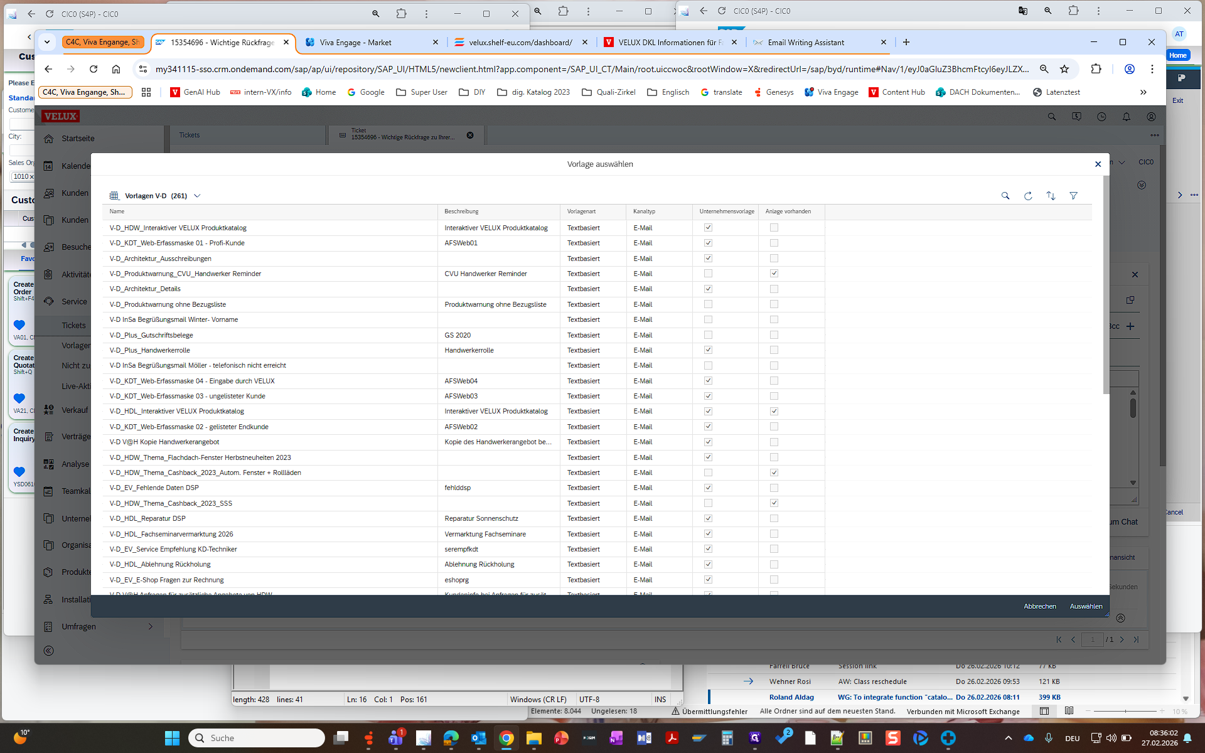This screenshot has width=1205, height=753.
Task: Toggle Unternehmensvorlage checkbox for V-D_HDW_Interaktiver VELUX Produktkatalog
Action: (708, 228)
